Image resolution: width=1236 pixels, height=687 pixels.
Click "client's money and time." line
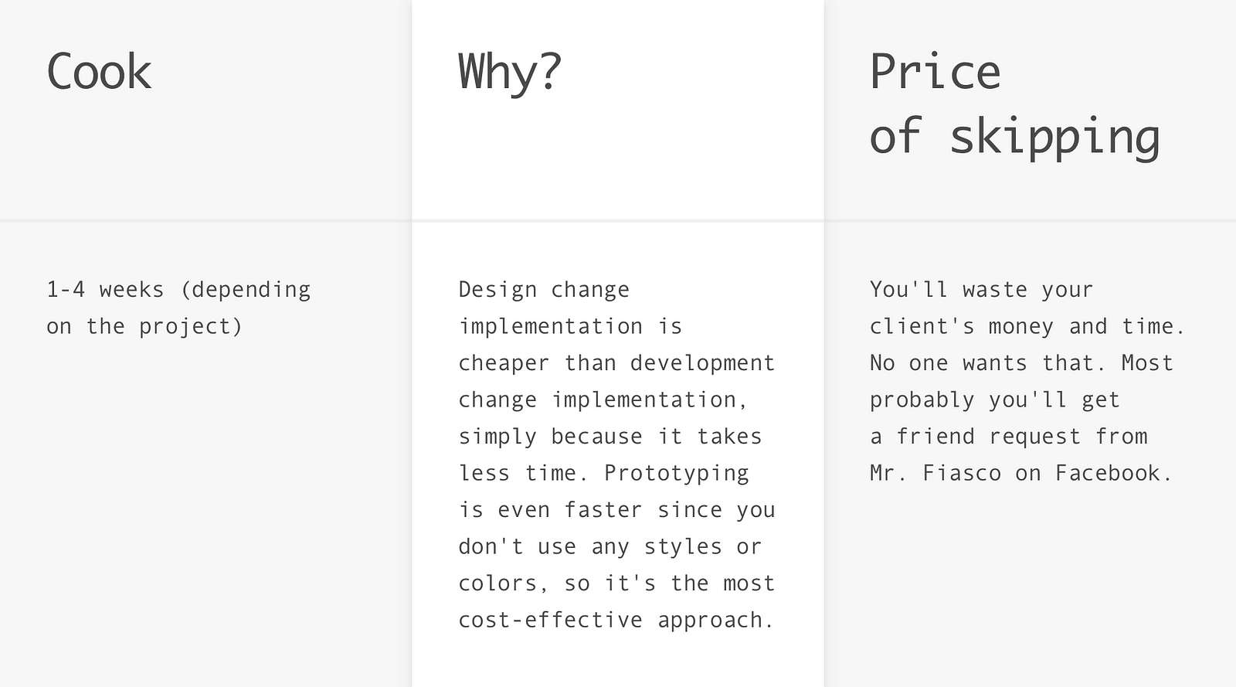pyautogui.click(x=1027, y=326)
